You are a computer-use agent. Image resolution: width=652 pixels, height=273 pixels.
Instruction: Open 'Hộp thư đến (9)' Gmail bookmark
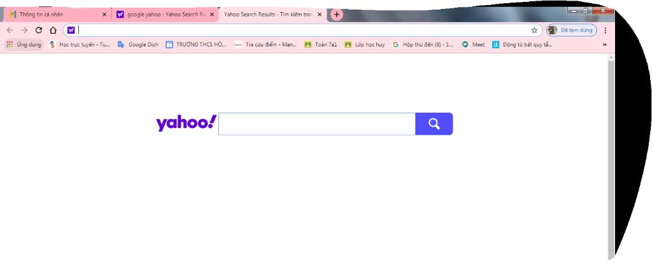[x=423, y=45]
